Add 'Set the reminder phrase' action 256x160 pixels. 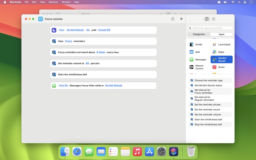(210, 105)
